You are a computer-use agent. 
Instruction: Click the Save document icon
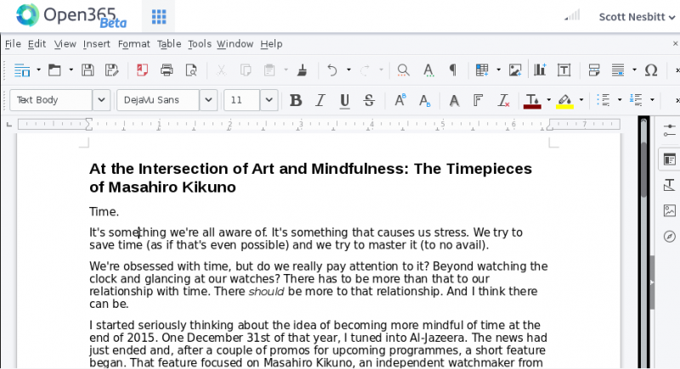[x=89, y=70]
